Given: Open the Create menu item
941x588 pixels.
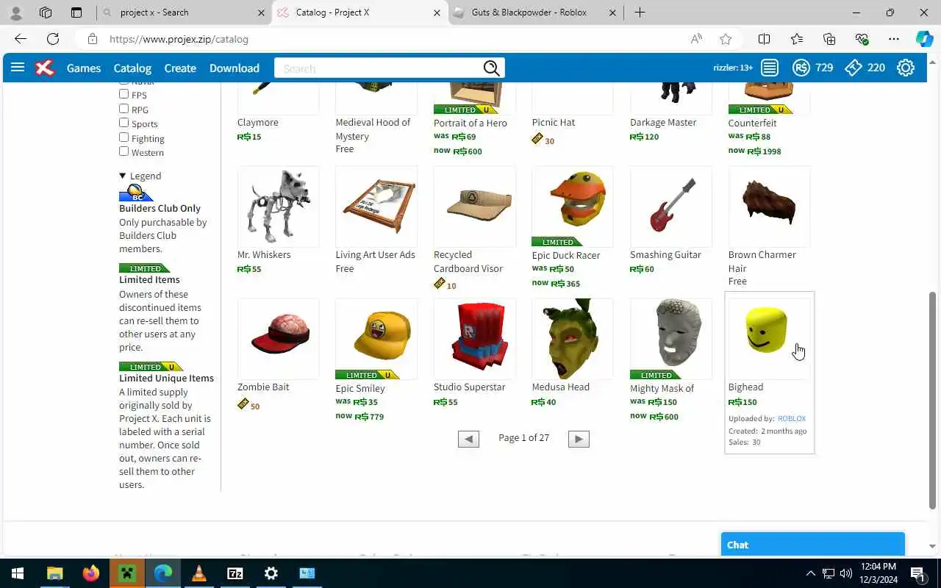Looking at the screenshot, I should [x=180, y=68].
